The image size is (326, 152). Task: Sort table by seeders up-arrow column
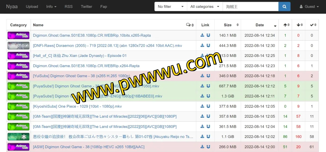[286, 25]
